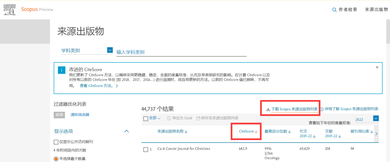Click the 保存至来源出版物列表 icon
This screenshot has height=162, width=390.
(x=198, y=118)
